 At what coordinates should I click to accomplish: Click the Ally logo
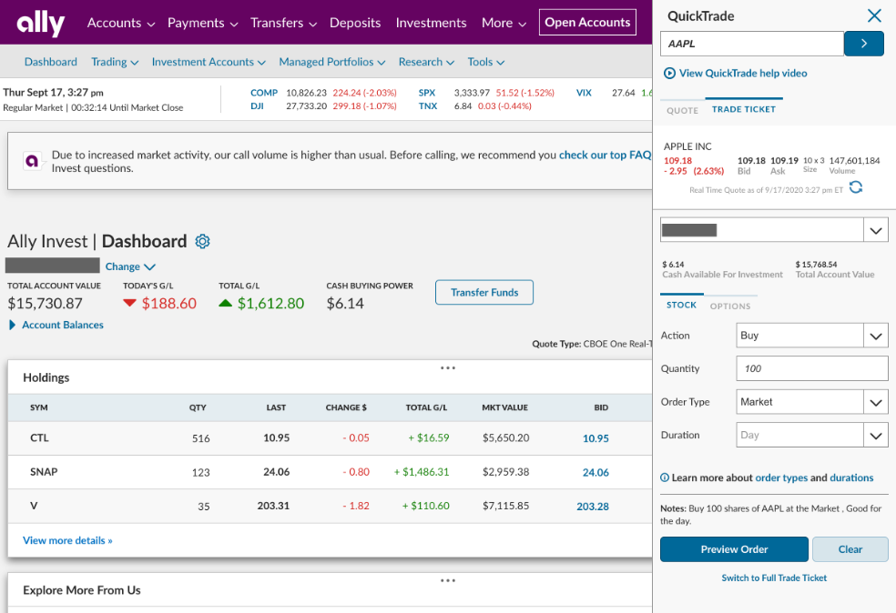pyautogui.click(x=41, y=24)
